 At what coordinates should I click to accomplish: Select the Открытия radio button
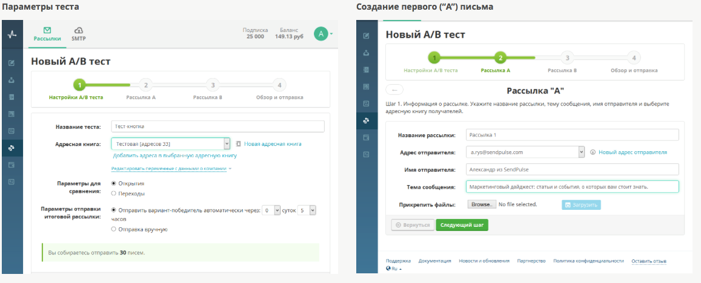click(x=113, y=183)
